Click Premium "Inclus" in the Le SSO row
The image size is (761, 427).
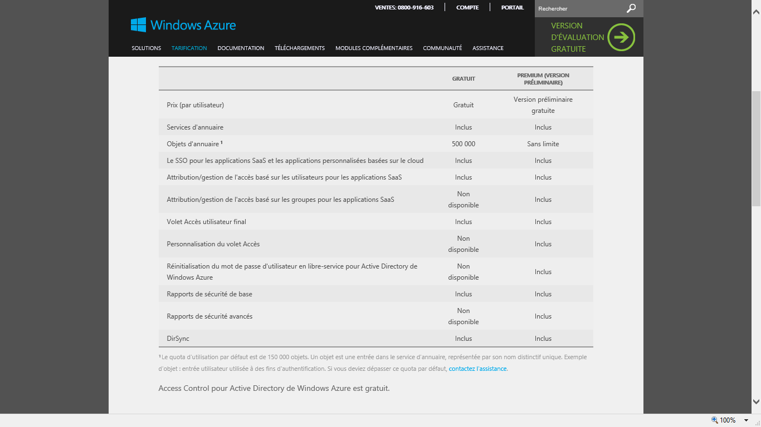pos(543,161)
